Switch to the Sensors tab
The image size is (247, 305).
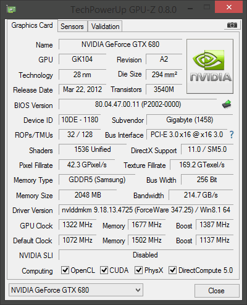(x=72, y=27)
